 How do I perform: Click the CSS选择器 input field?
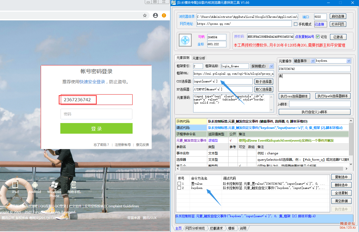tap(223, 81)
